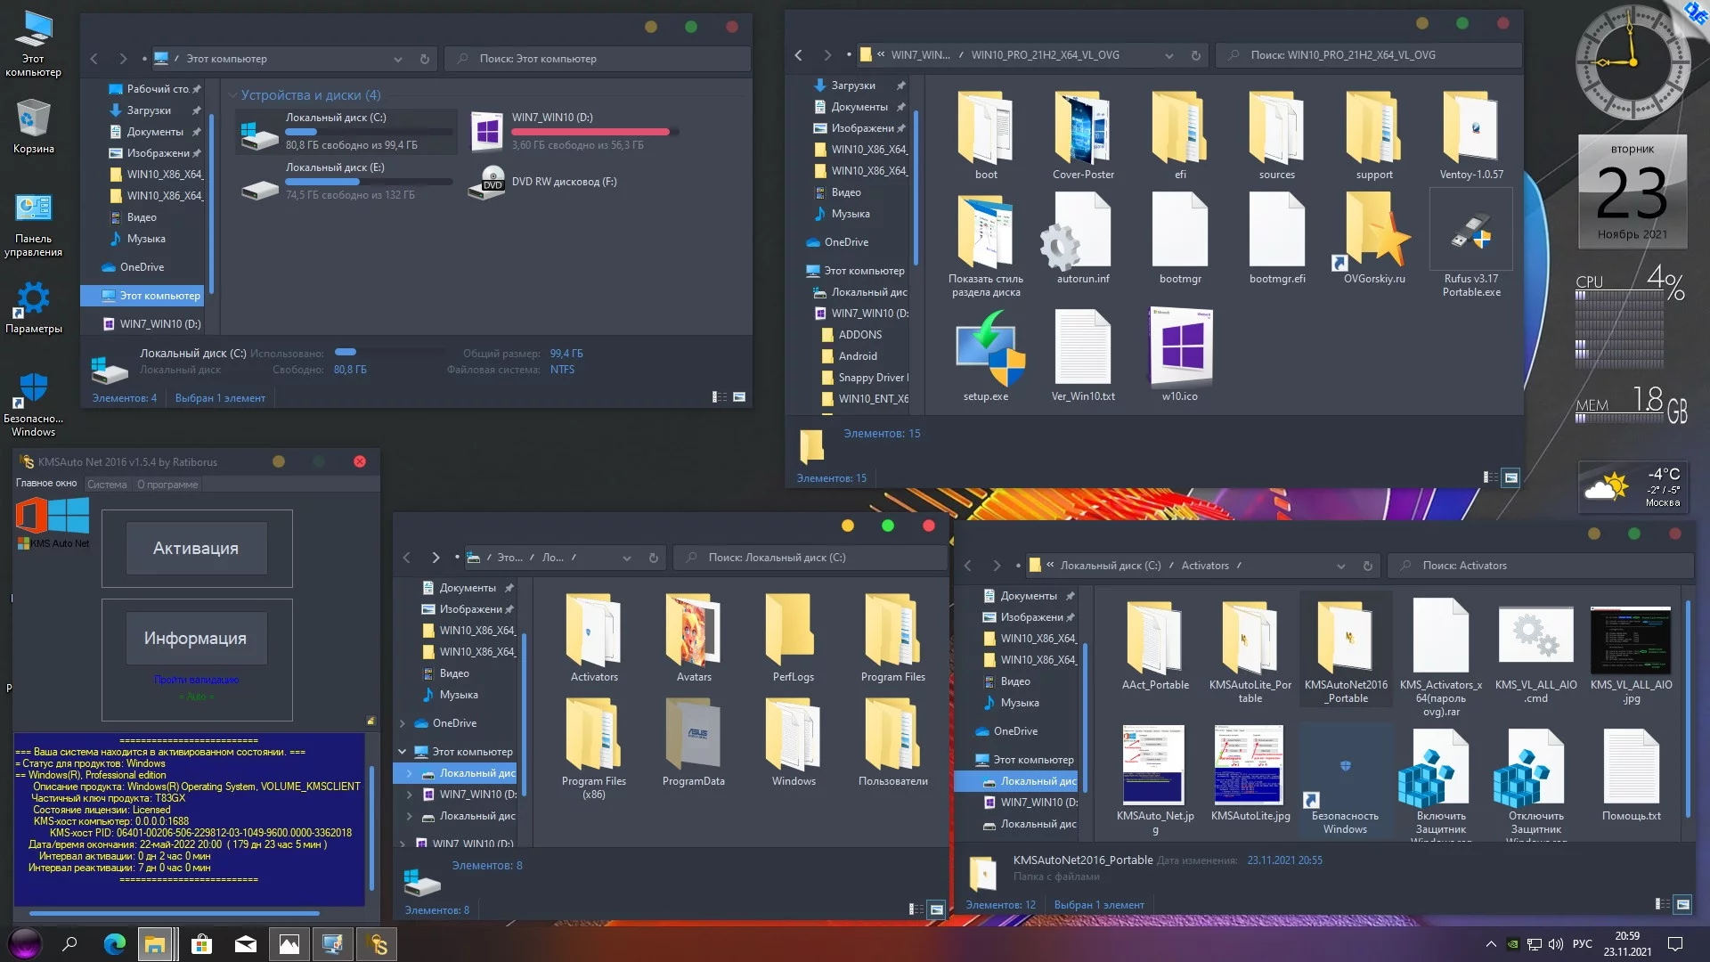Open the setup.exe installer icon
The width and height of the screenshot is (1710, 962).
click(x=986, y=352)
